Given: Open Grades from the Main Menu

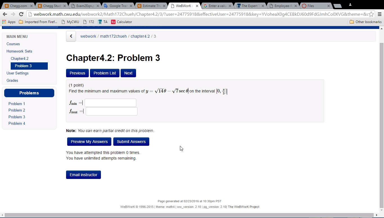Looking at the screenshot, I should tap(12, 80).
